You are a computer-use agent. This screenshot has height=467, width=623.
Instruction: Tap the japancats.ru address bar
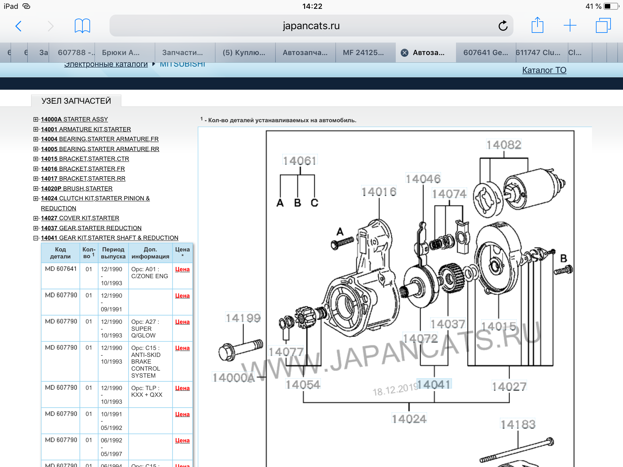(x=311, y=26)
